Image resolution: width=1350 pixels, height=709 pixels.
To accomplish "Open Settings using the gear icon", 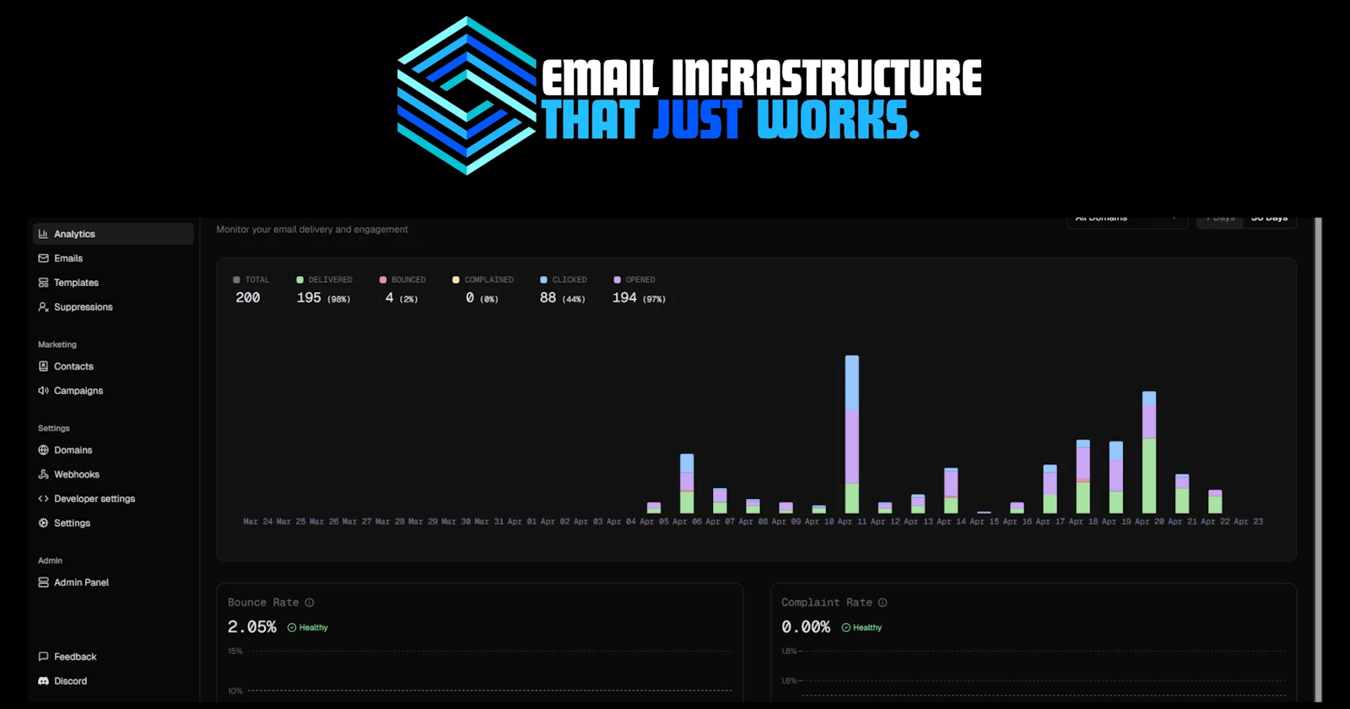I will tap(43, 523).
